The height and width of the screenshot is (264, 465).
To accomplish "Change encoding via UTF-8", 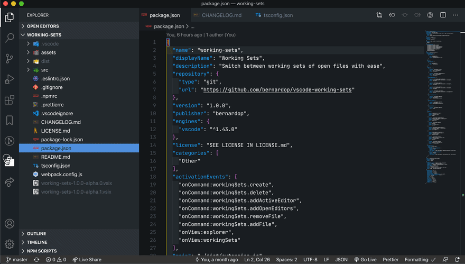I will click(310, 260).
